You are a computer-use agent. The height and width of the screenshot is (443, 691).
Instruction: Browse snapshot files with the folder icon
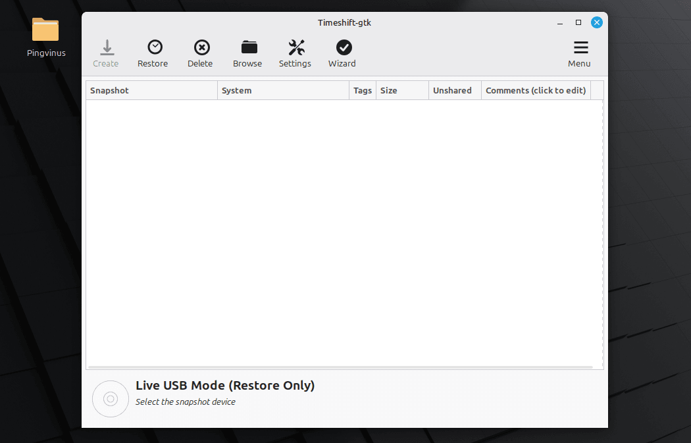coord(248,48)
